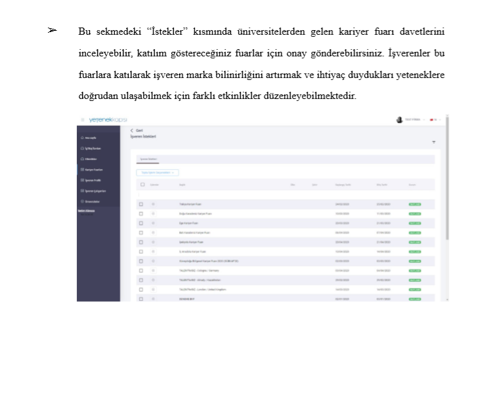Click the yetenekkapısı logo
This screenshot has height=398, width=485.
(108, 120)
